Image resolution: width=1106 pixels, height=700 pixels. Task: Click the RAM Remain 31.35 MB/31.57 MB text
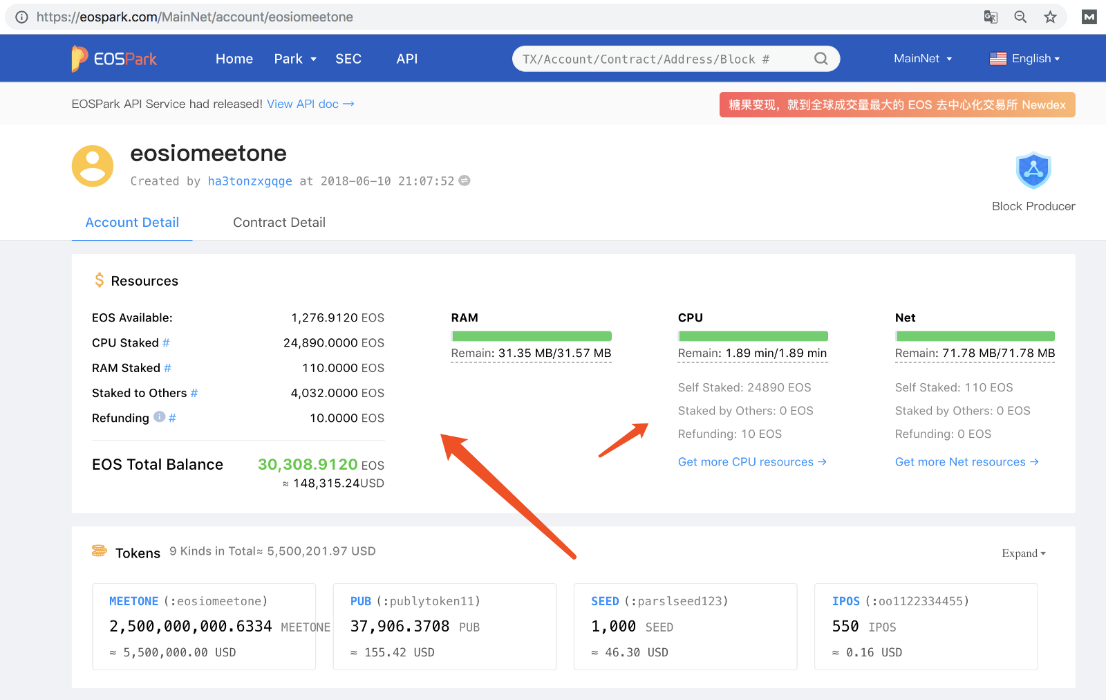[532, 353]
